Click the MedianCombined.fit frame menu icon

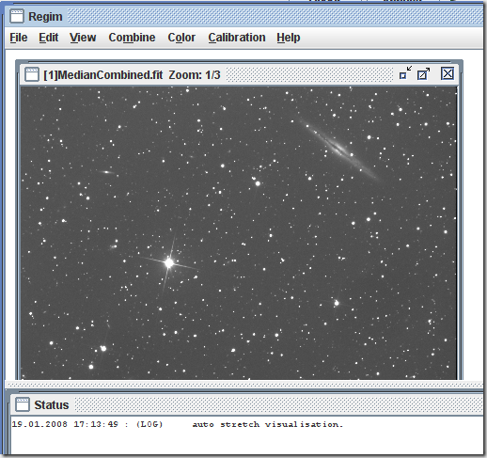[x=32, y=74]
